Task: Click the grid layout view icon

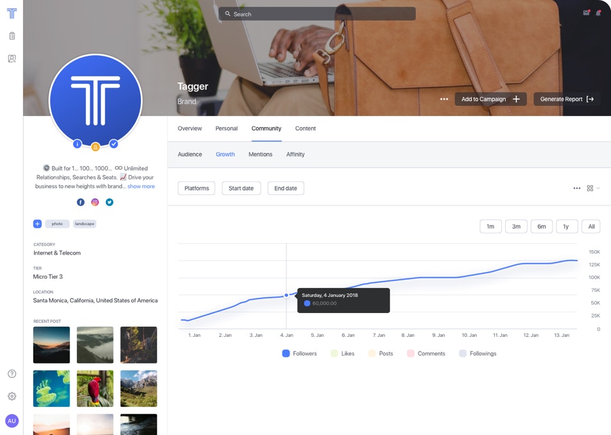Action: tap(590, 189)
